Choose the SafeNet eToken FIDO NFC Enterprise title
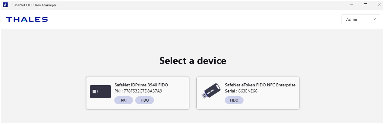Viewport: 384px width, 124px height. click(260, 85)
